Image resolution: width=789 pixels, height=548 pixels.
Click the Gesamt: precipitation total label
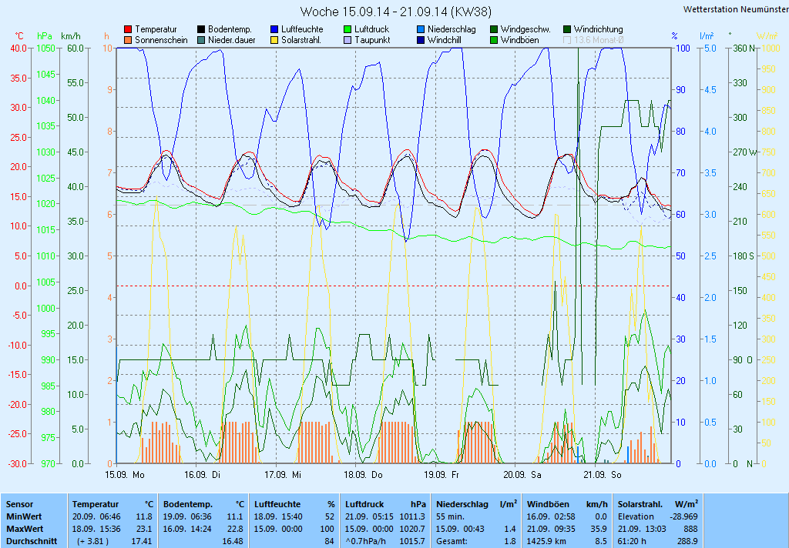(x=452, y=542)
